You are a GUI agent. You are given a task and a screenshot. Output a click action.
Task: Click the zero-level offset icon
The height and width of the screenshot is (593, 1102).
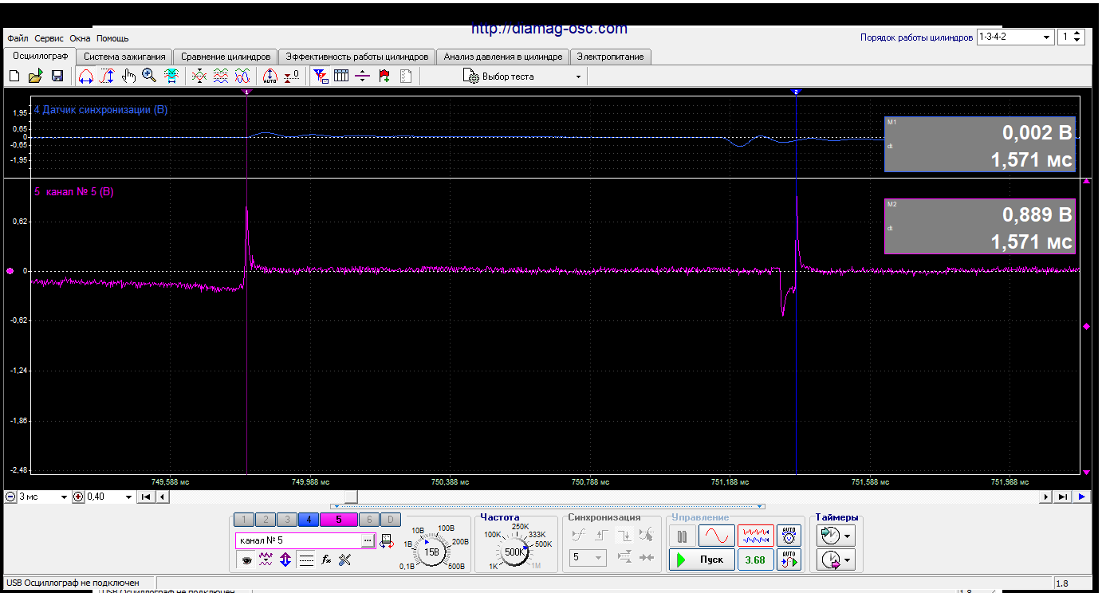point(292,76)
